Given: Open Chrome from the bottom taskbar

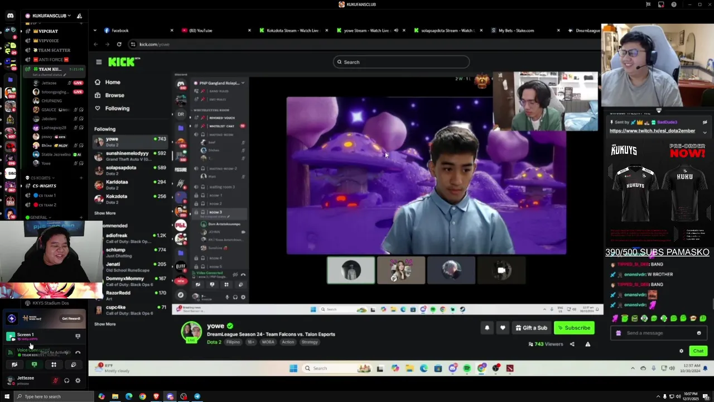Looking at the screenshot, I should coord(142,396).
